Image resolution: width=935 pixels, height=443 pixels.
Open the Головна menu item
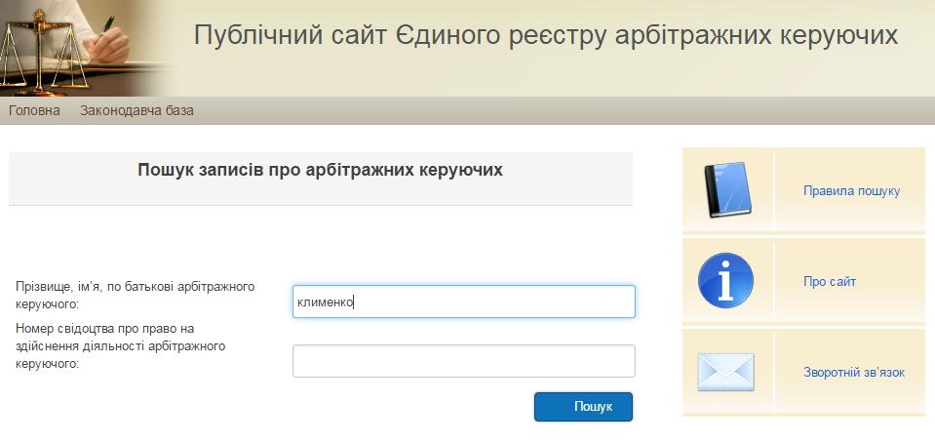(34, 110)
